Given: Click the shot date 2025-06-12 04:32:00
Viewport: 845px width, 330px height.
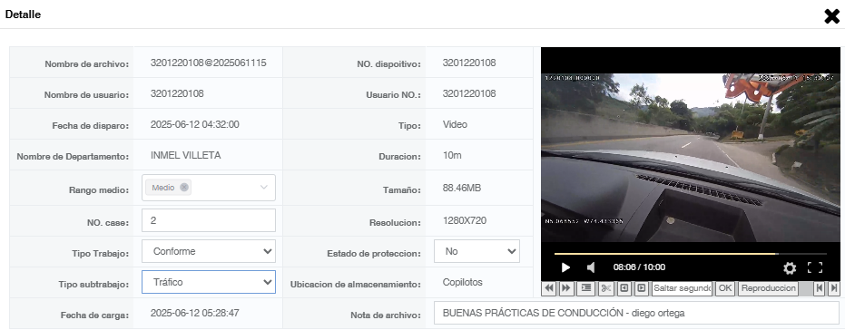Looking at the screenshot, I should tap(195, 124).
